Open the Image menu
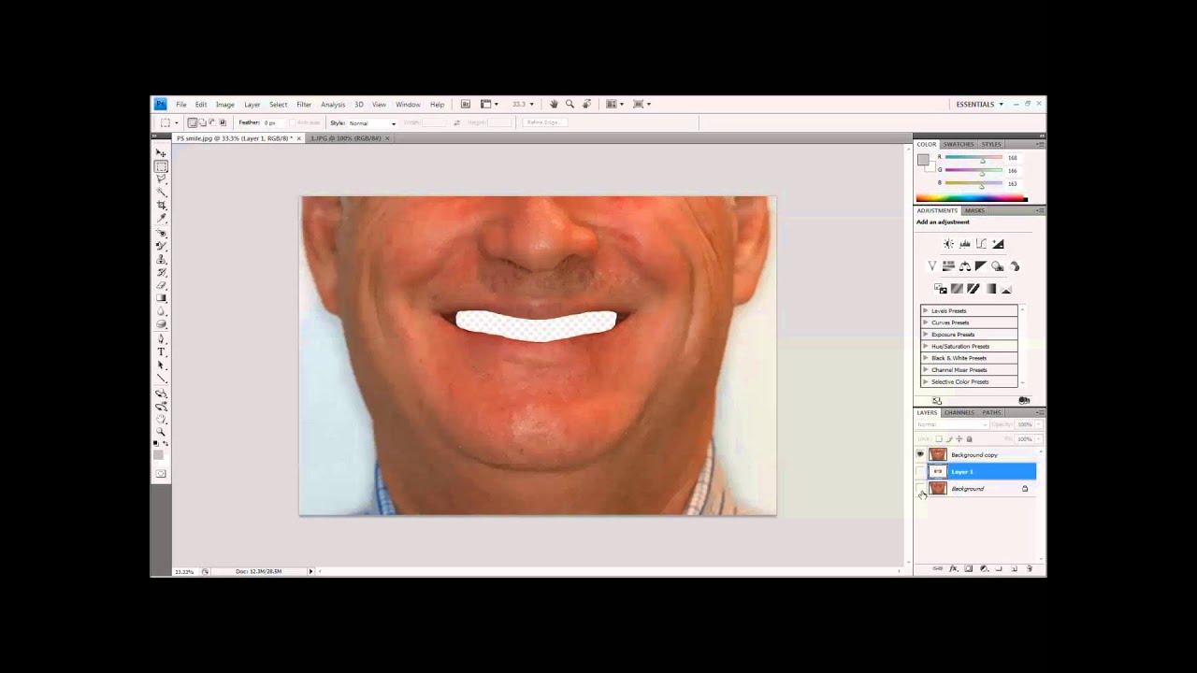1197x673 pixels. coord(224,105)
